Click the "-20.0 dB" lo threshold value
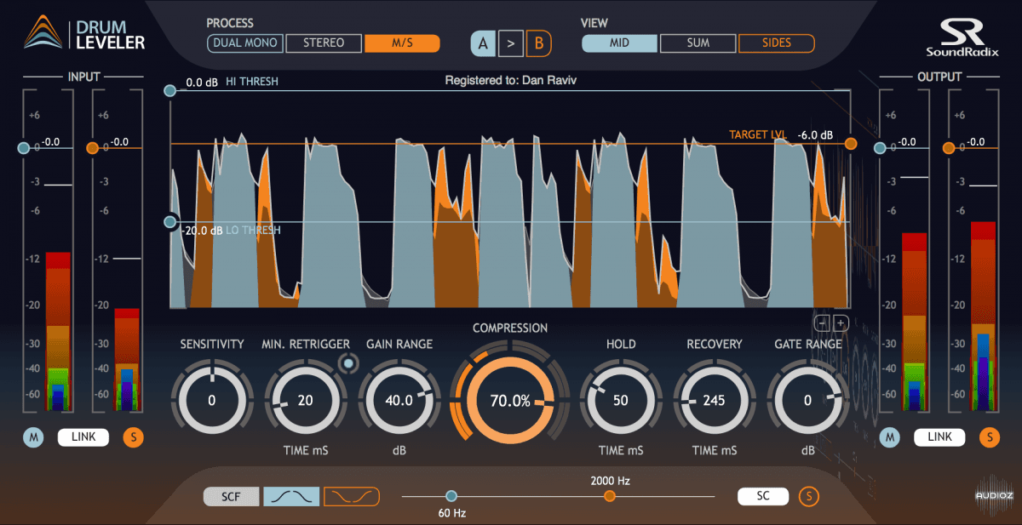Image resolution: width=1022 pixels, height=525 pixels. 202,230
